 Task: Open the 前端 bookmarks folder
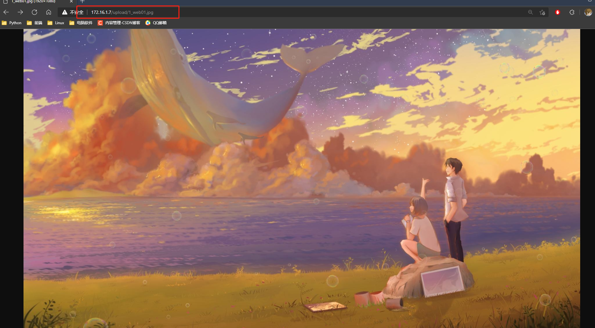click(x=34, y=23)
